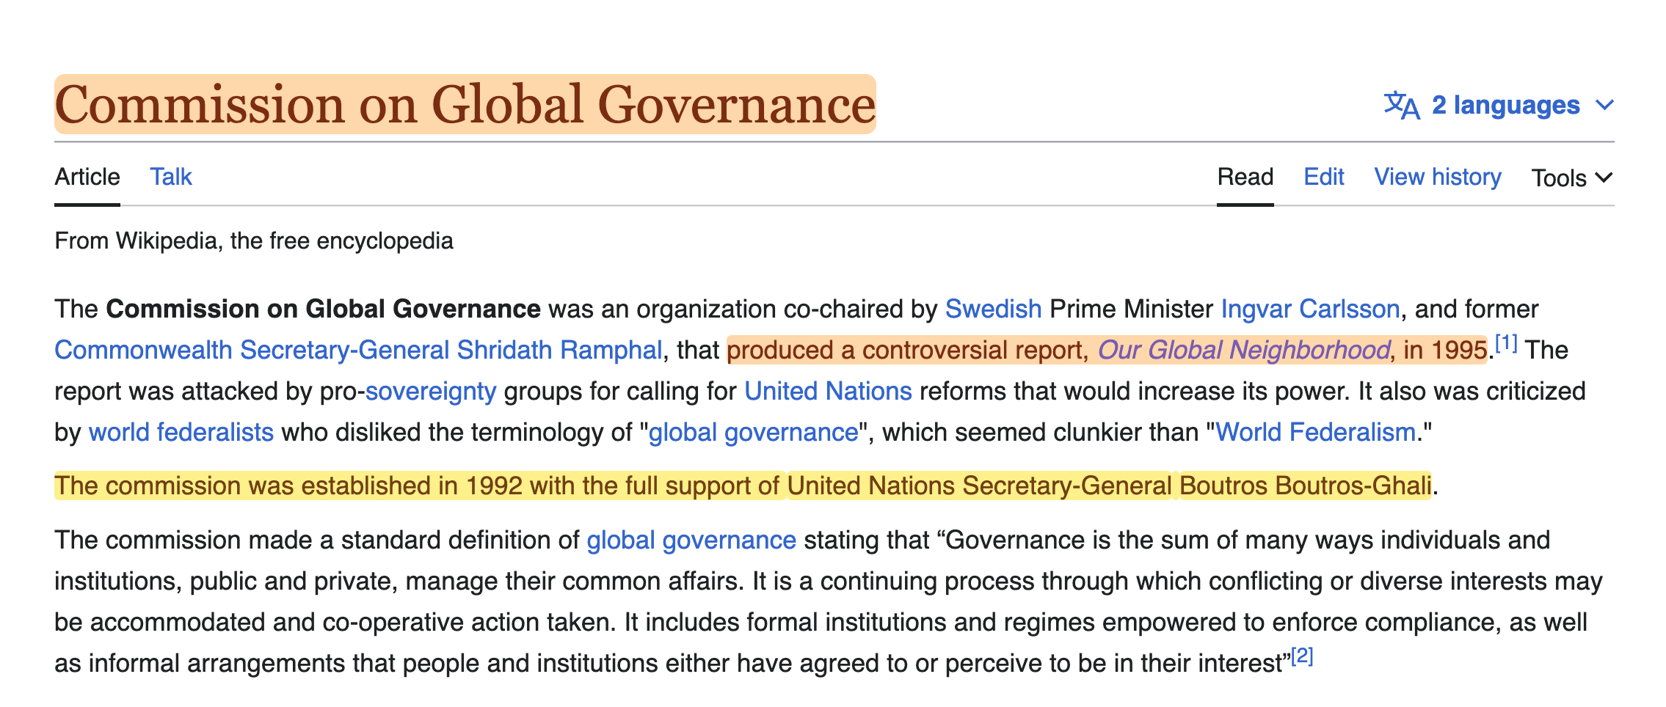The image size is (1666, 707).
Task: Open the 2 languages dropdown
Action: click(1499, 106)
